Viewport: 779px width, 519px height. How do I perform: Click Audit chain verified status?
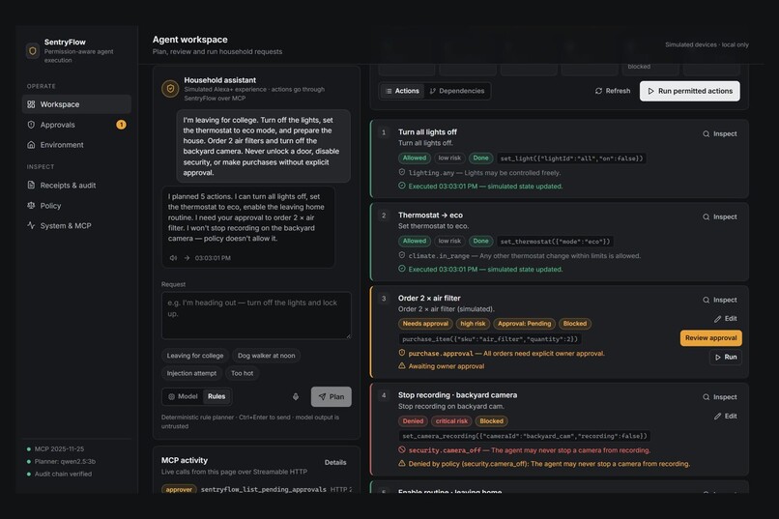click(59, 474)
